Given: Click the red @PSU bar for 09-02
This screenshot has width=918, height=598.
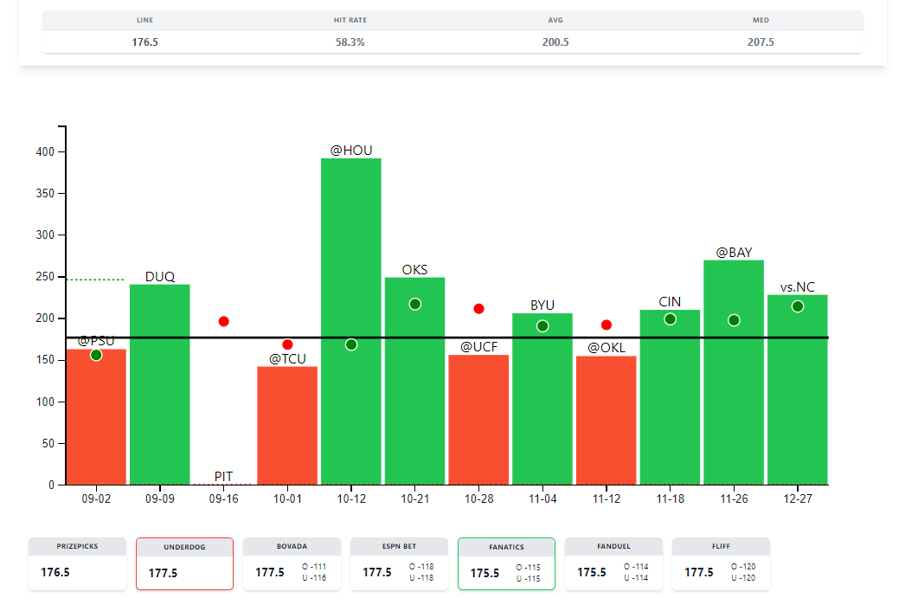Looking at the screenshot, I should click(96, 417).
